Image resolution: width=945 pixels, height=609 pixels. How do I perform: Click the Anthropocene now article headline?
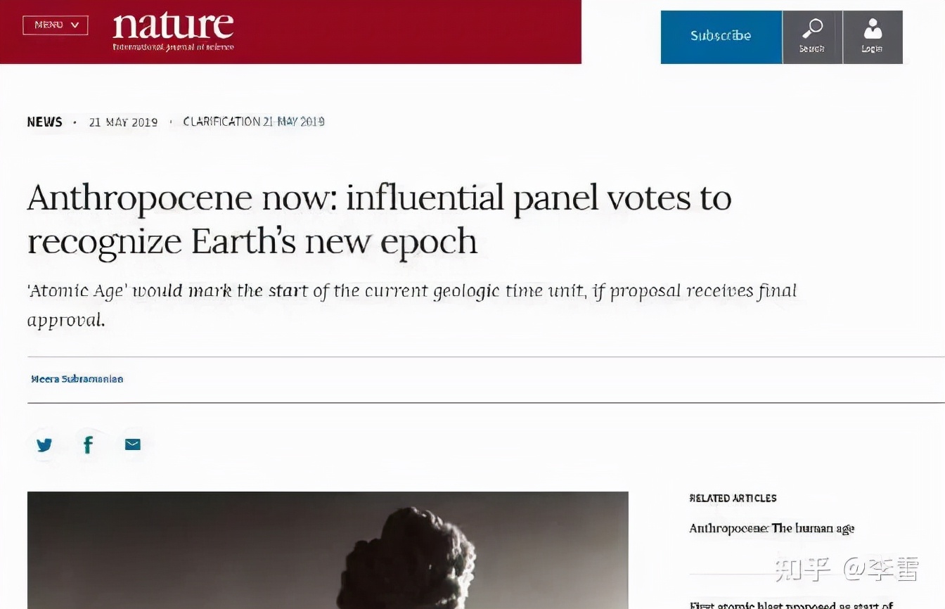coord(378,219)
